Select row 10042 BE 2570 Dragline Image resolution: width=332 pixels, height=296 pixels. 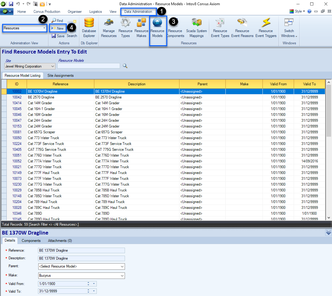tap(166, 97)
